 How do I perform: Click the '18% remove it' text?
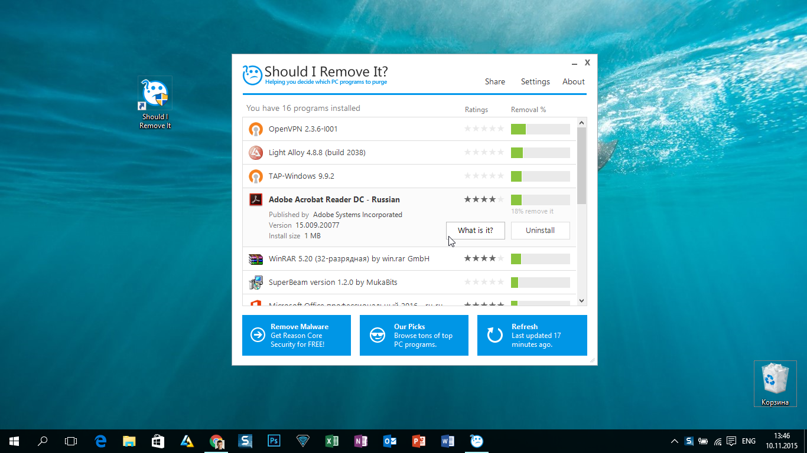click(532, 211)
